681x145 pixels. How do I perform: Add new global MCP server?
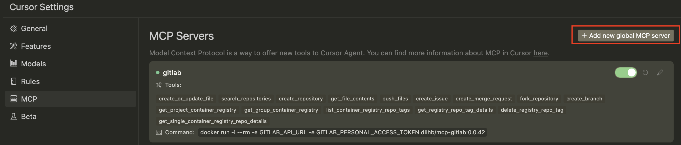pyautogui.click(x=626, y=36)
